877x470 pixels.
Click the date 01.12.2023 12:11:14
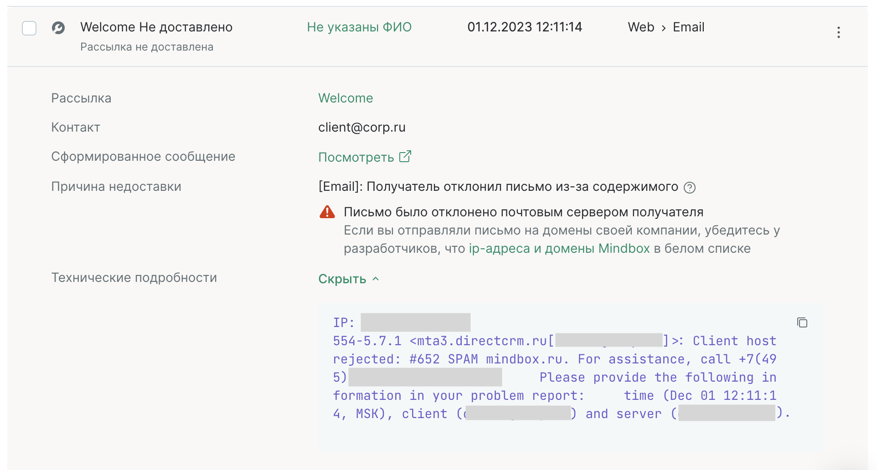[525, 27]
